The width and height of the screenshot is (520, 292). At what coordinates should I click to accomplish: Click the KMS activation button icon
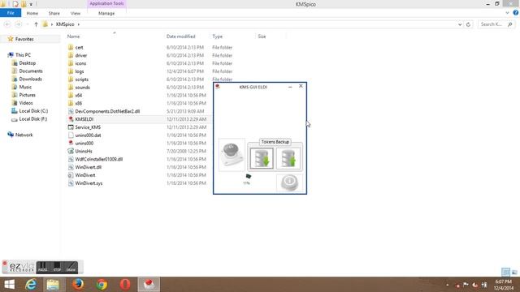click(x=232, y=154)
